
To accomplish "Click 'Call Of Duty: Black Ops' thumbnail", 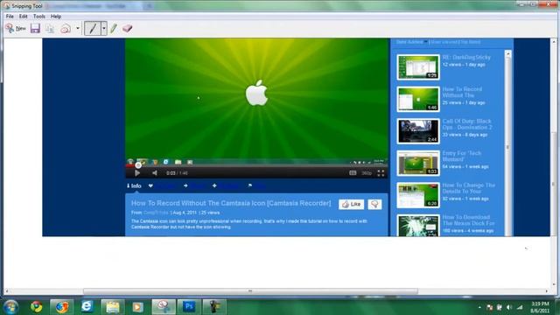I will [418, 131].
